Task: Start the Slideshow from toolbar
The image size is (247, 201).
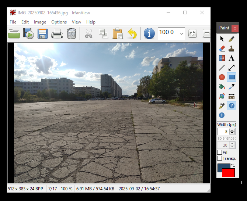Action: click(28, 33)
